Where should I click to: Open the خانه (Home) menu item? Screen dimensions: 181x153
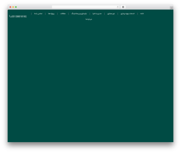(x=142, y=14)
